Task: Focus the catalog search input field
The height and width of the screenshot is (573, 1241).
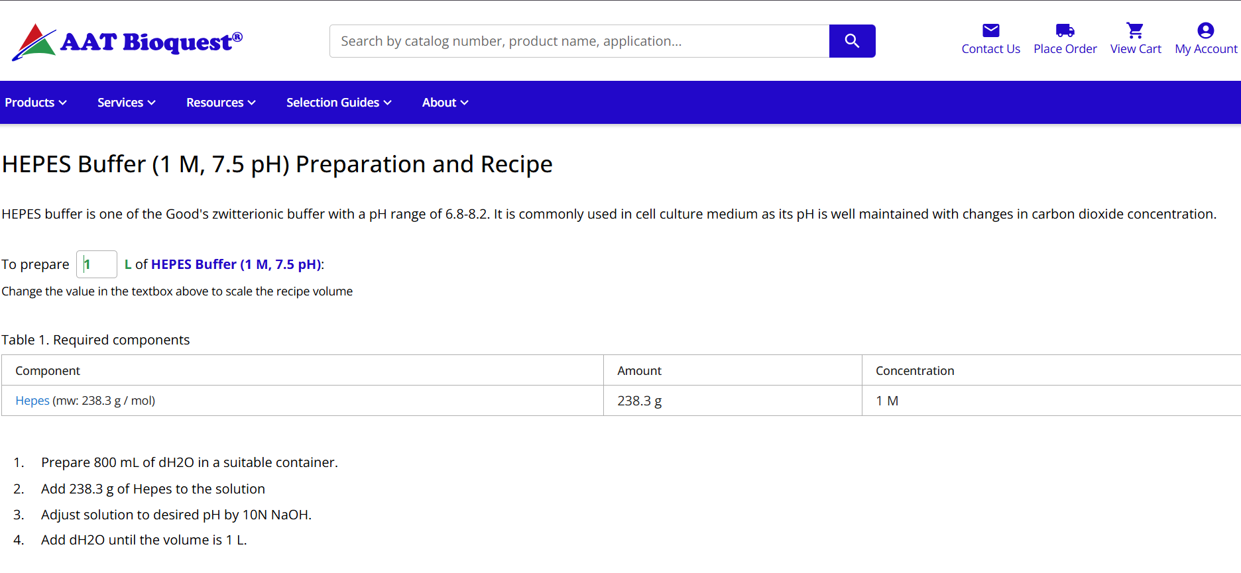Action: click(579, 41)
